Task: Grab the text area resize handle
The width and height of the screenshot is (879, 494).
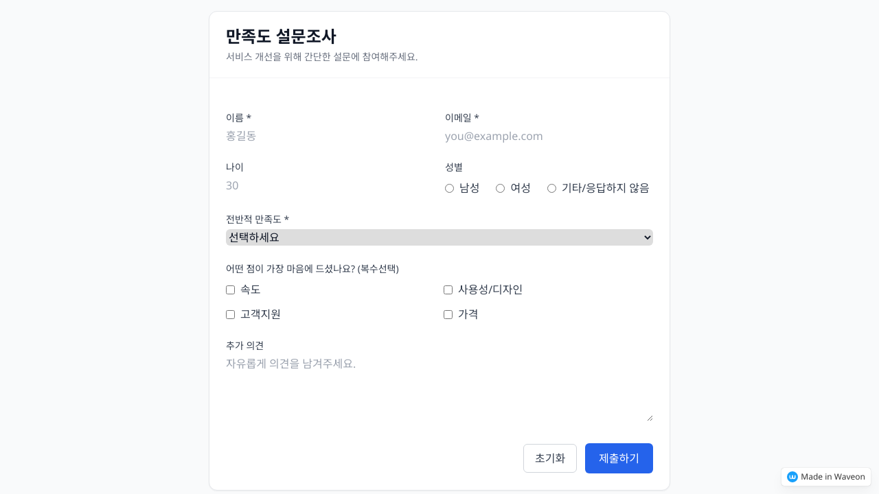Action: click(x=649, y=417)
